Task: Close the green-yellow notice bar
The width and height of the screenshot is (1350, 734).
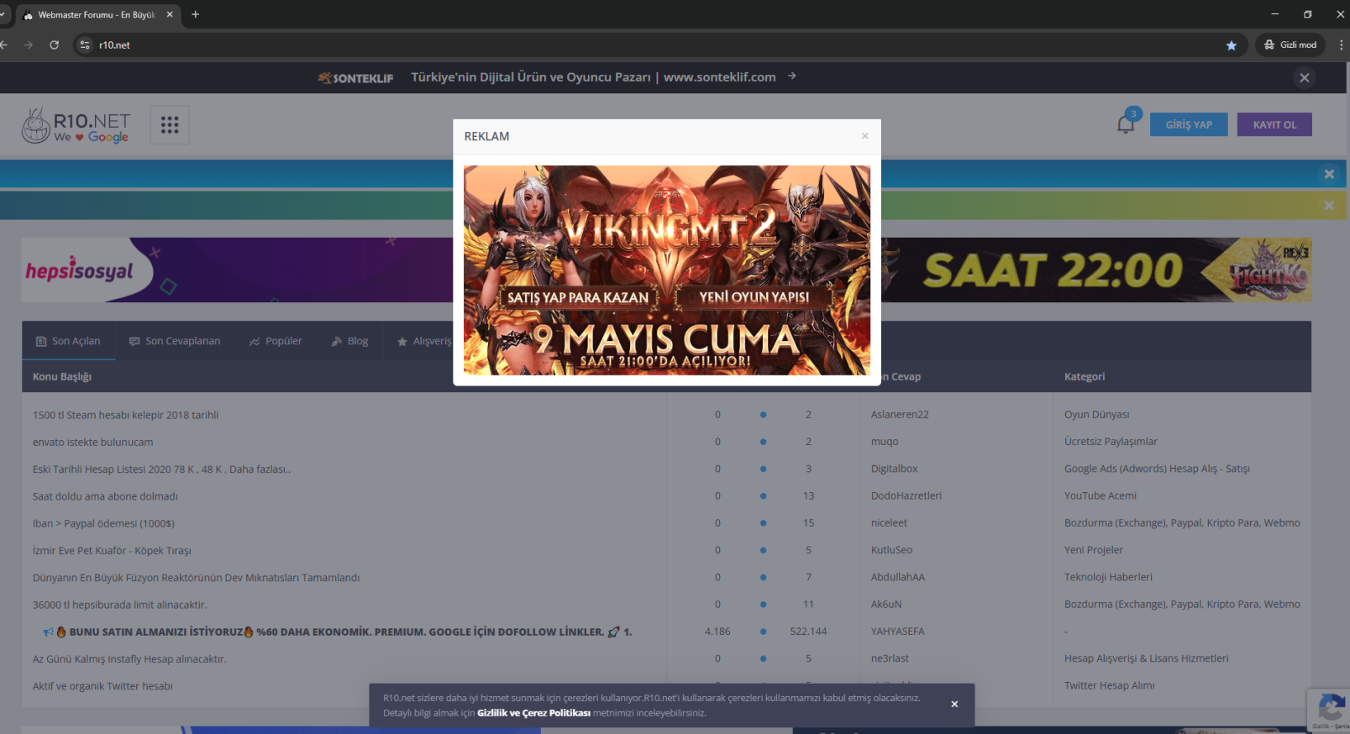Action: pos(1329,205)
